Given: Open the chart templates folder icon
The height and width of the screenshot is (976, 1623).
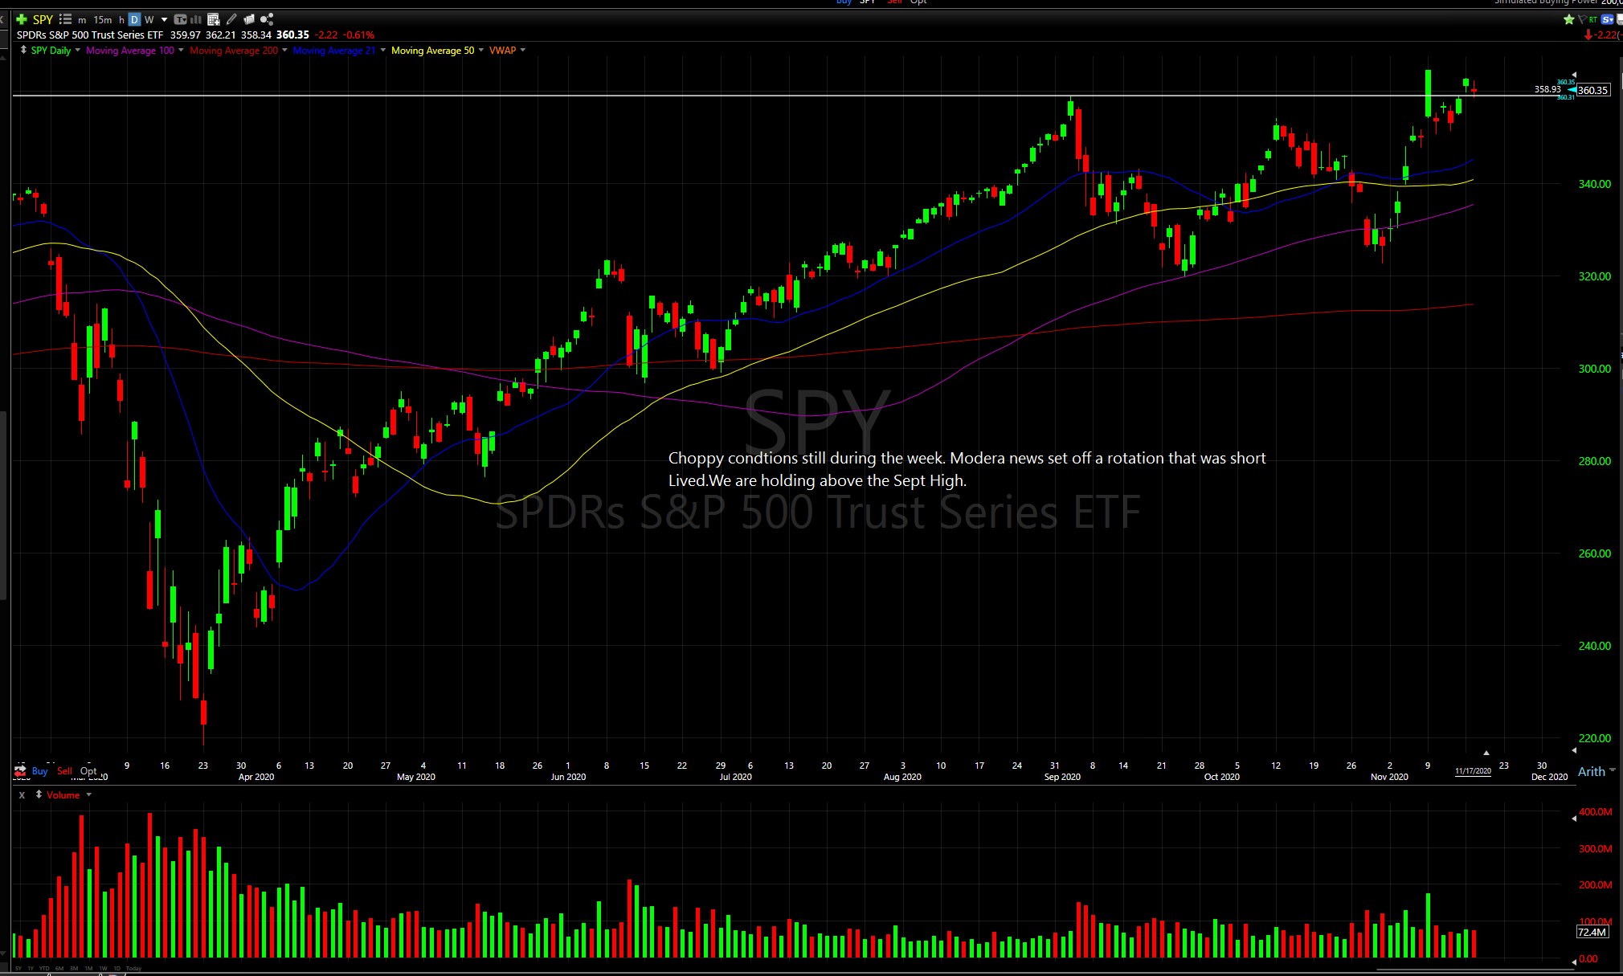Looking at the screenshot, I should point(249,19).
